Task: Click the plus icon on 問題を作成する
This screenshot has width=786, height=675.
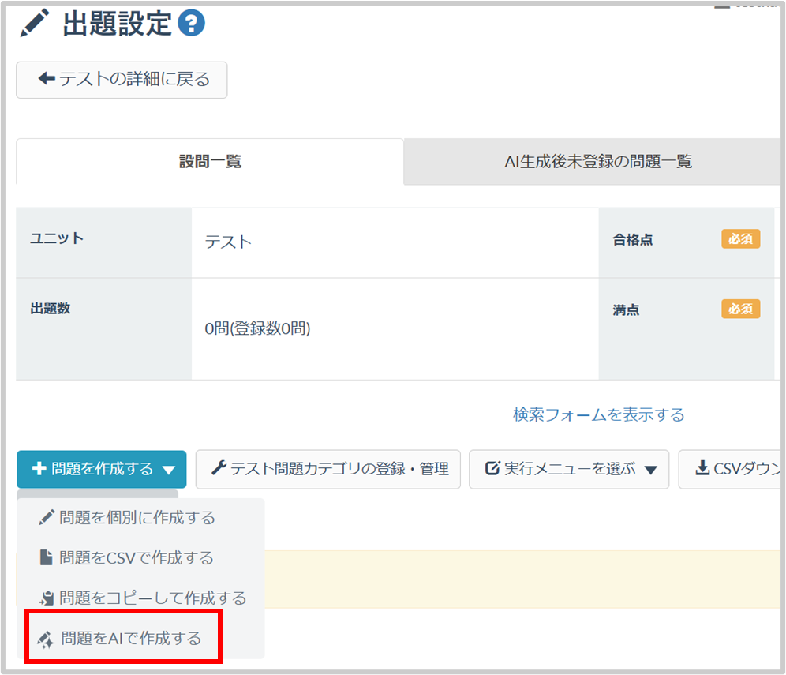Action: (39, 469)
